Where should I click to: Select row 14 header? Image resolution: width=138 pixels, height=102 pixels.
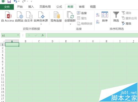click(2, 88)
